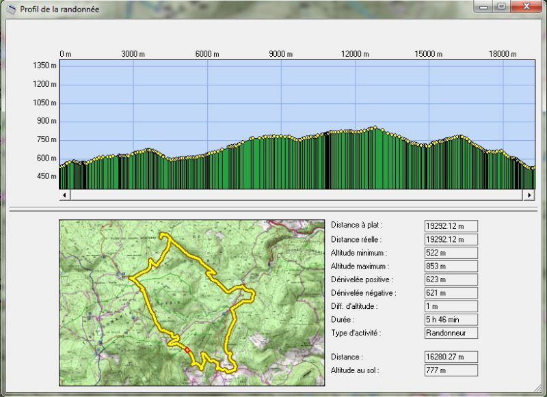
Task: Click the profile chart's right scroll arrow
Action: [x=529, y=195]
